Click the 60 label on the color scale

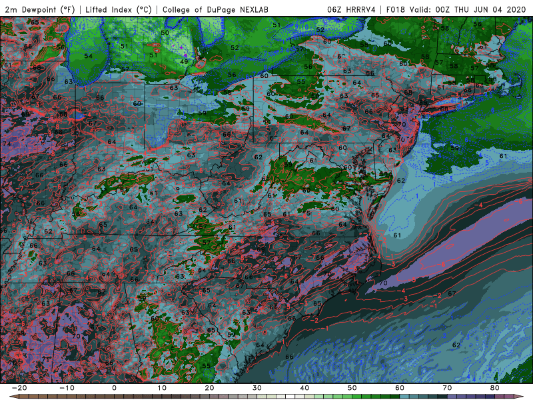[x=400, y=388]
